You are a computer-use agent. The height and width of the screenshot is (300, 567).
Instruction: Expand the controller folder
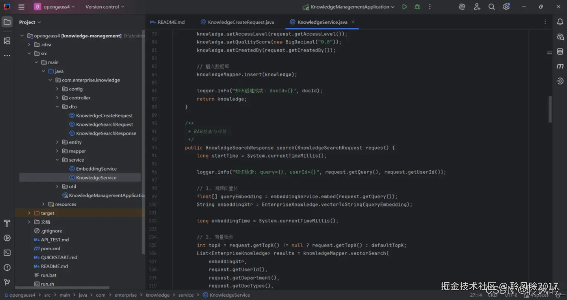click(57, 98)
